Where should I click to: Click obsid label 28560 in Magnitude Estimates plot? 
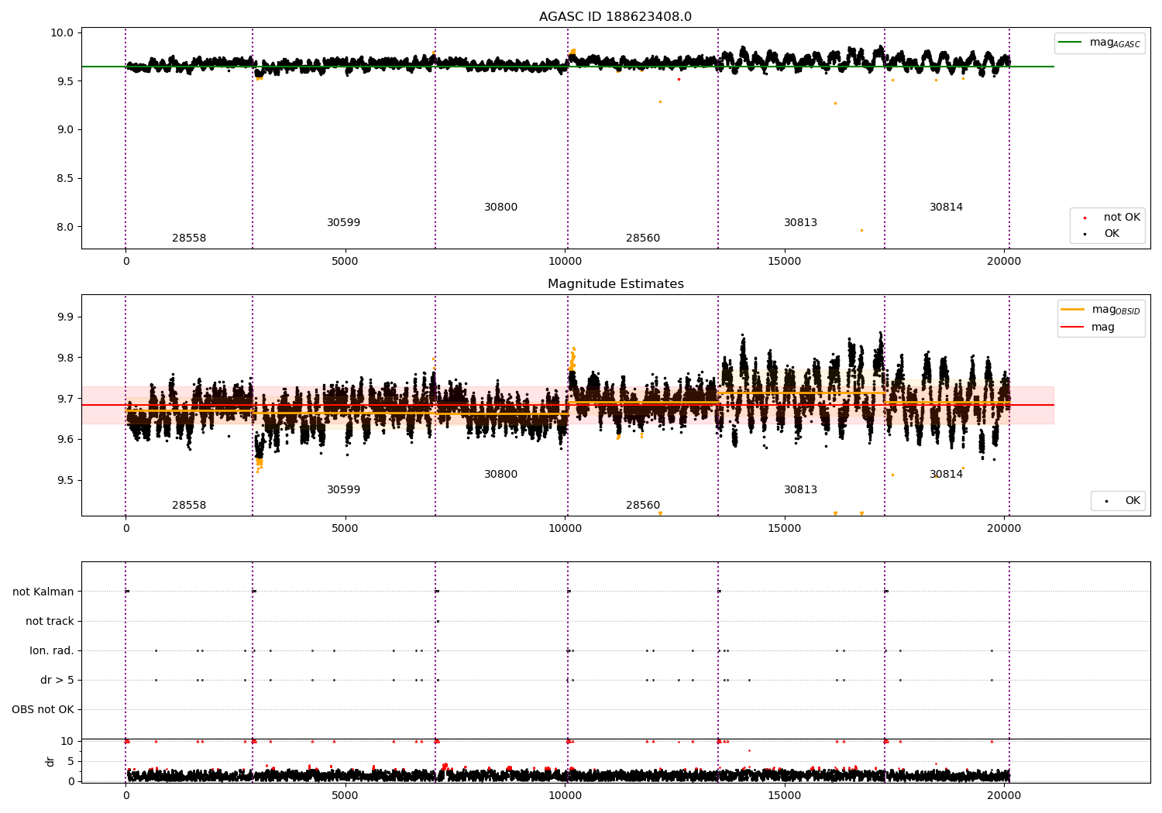[643, 506]
